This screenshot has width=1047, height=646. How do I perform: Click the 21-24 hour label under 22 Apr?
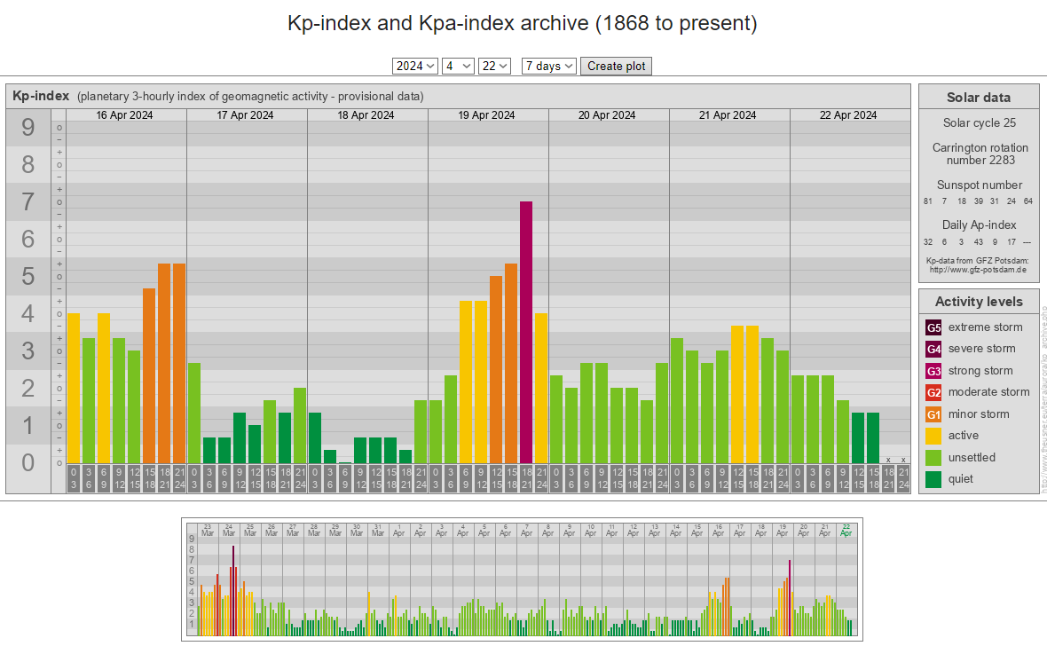903,479
